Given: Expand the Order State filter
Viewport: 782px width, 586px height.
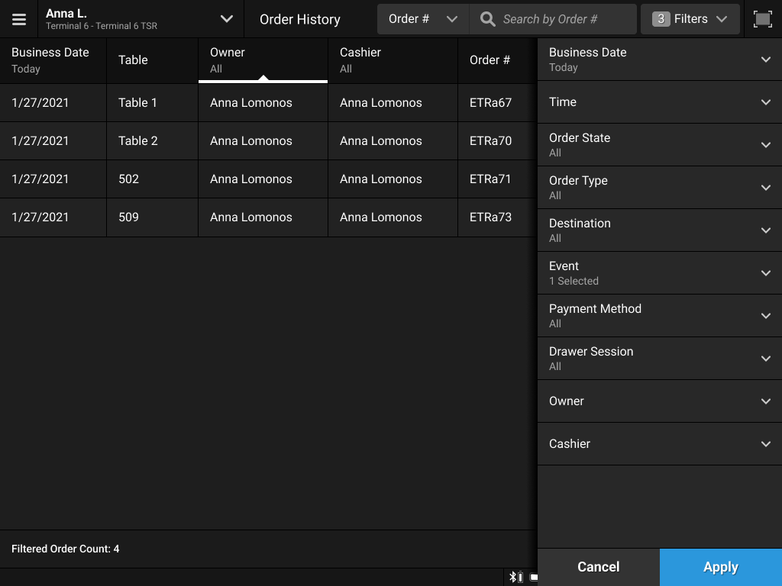Looking at the screenshot, I should click(658, 144).
